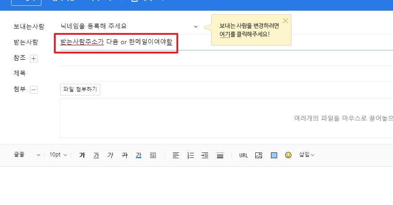Click the 받는사람 recipient input field

tap(226, 42)
